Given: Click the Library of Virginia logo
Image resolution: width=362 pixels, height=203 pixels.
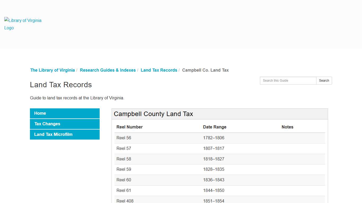Looking at the screenshot, I should pyautogui.click(x=23, y=24).
